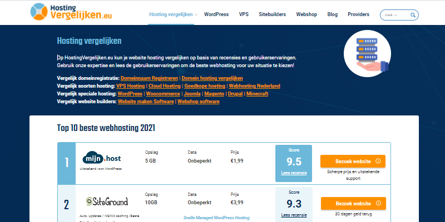Expand the Hosting vergelijken menu chevron
The height and width of the screenshot is (222, 445).
pos(196,15)
